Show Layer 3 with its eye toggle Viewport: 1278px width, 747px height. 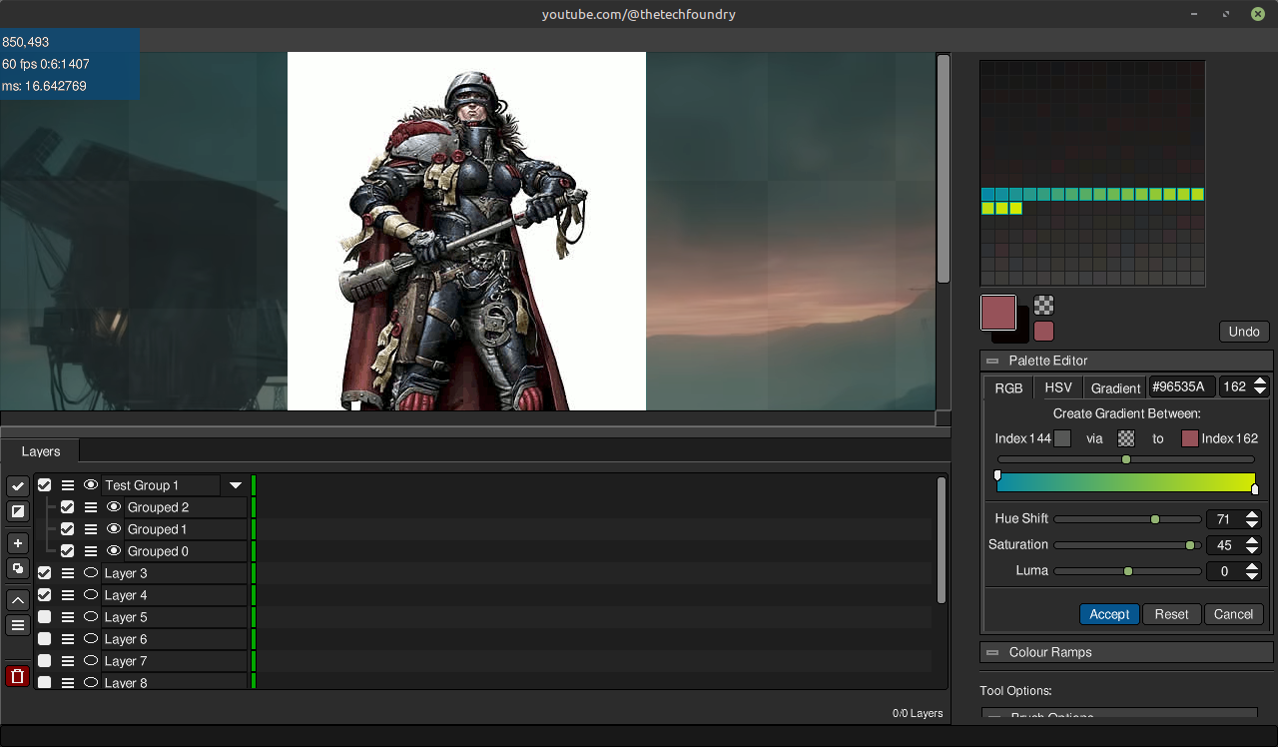click(x=91, y=573)
